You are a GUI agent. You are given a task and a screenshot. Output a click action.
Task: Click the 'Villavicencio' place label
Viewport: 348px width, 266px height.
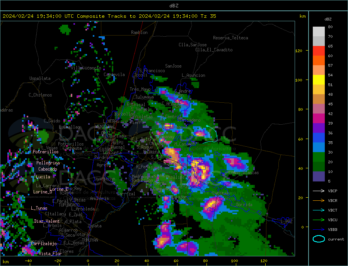point(86,68)
